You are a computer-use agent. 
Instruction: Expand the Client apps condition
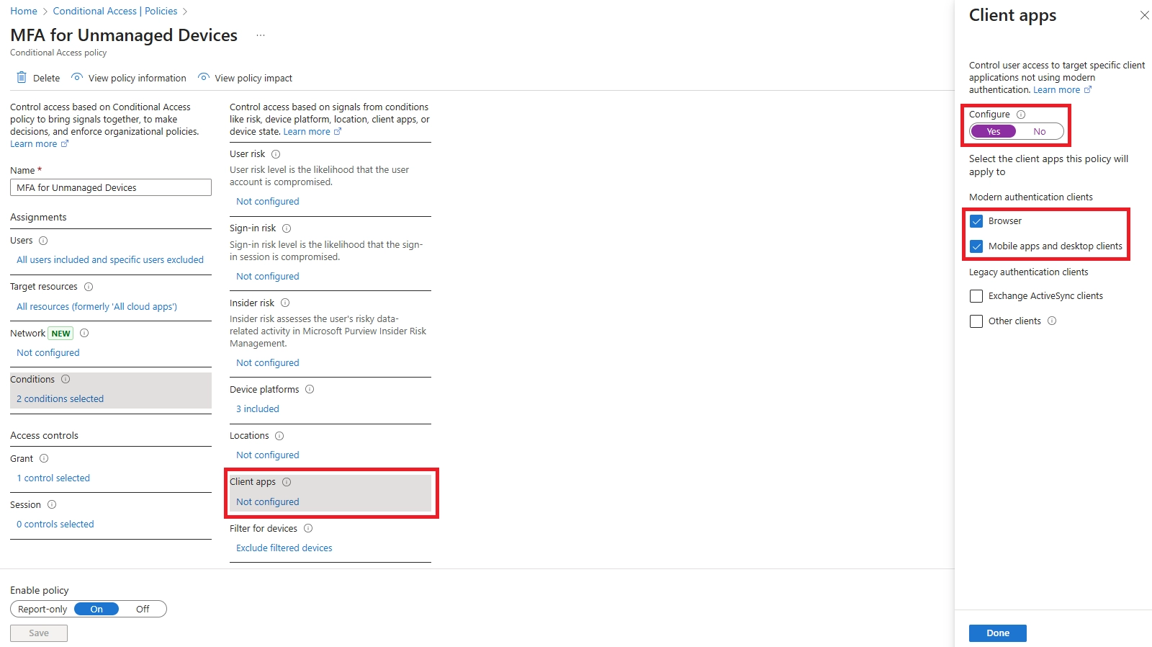click(267, 502)
